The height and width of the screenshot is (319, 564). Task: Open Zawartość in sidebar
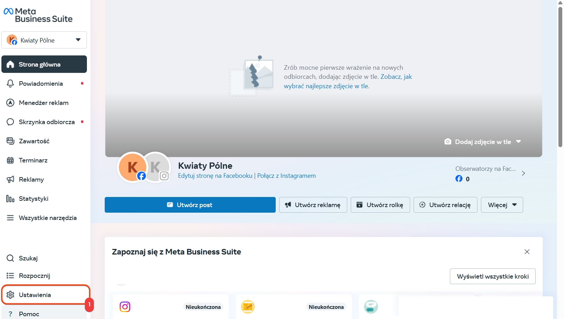coord(44,141)
